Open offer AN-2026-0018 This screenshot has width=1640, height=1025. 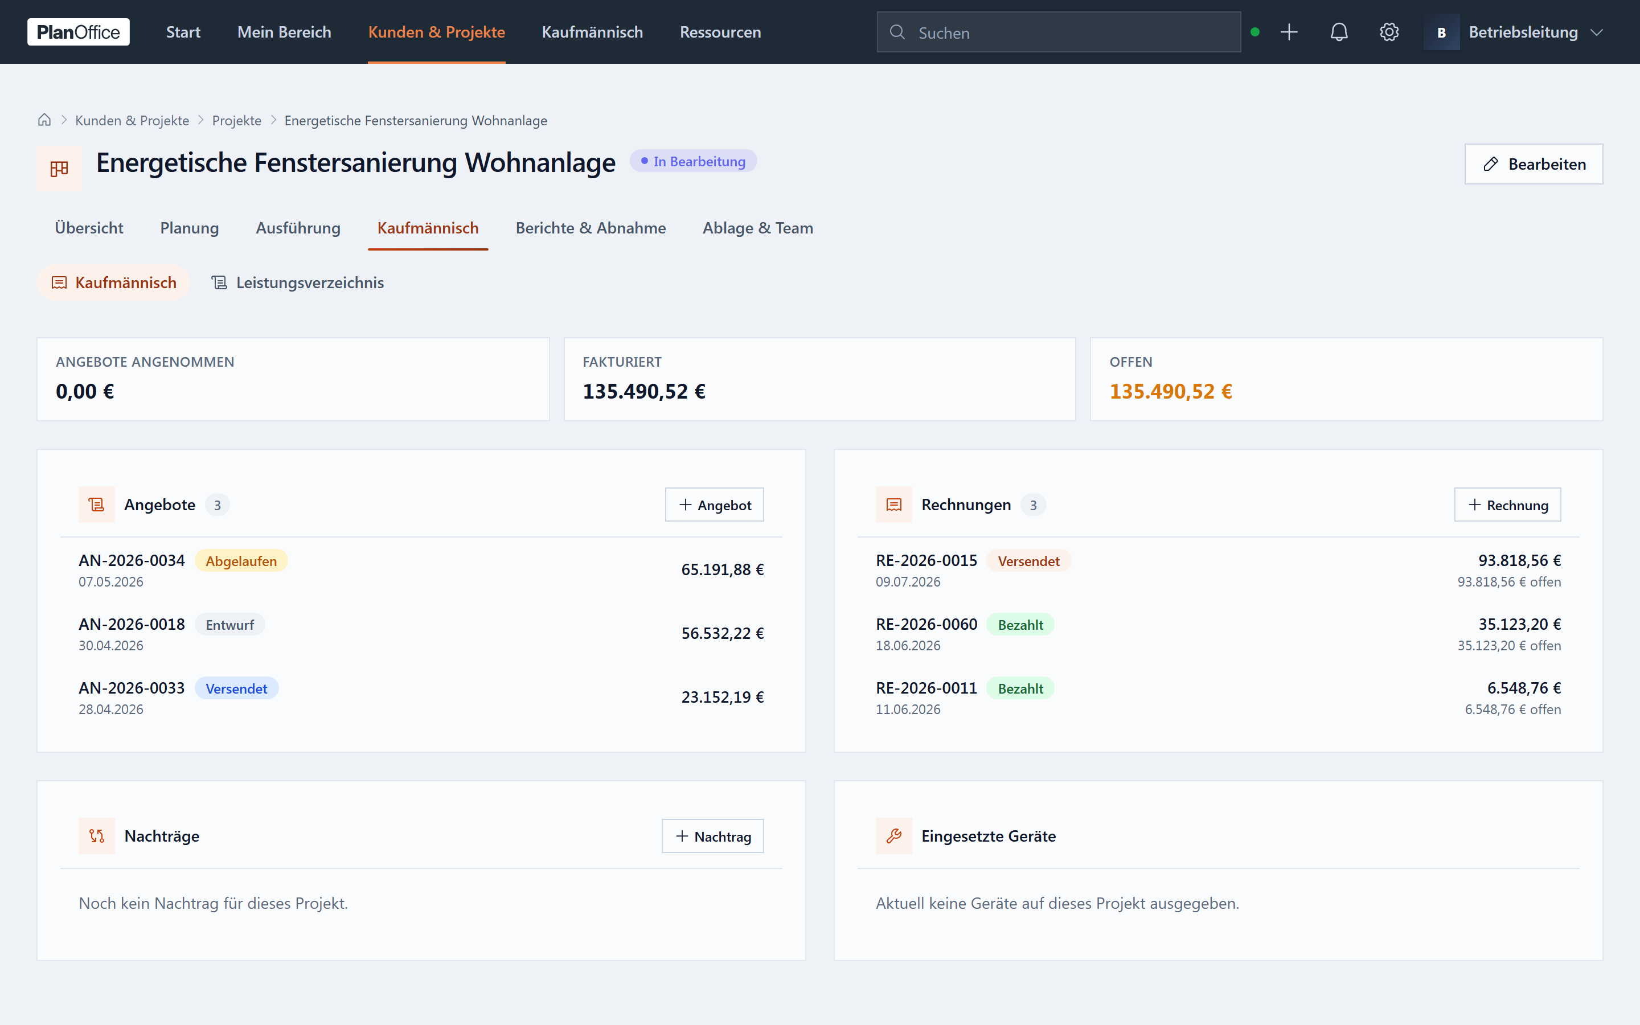coord(421,634)
